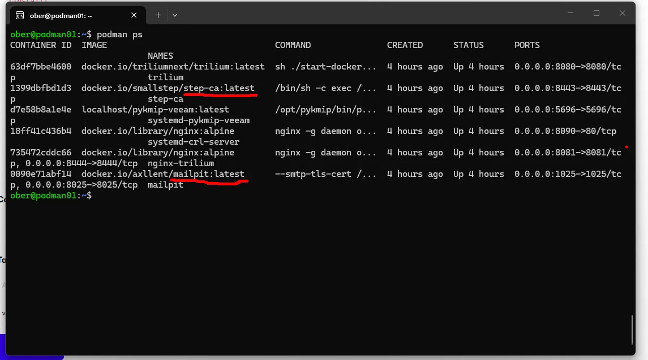Click command 'sh ./start-docker...'
648x360 pixels.
click(x=325, y=67)
